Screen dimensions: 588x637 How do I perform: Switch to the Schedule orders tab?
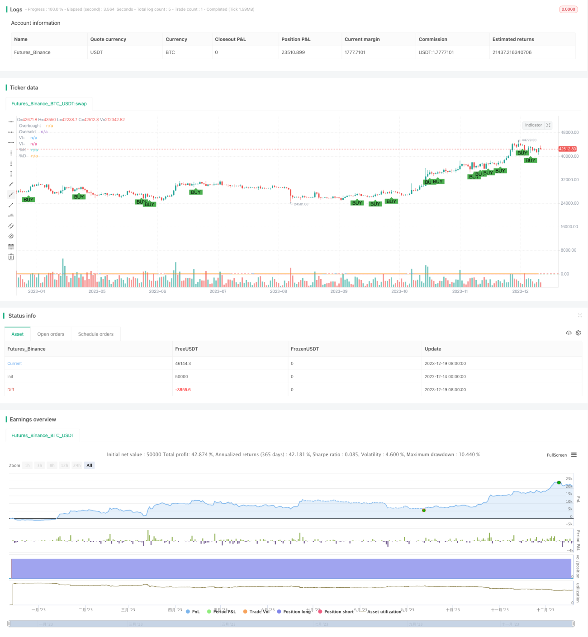[x=96, y=334]
